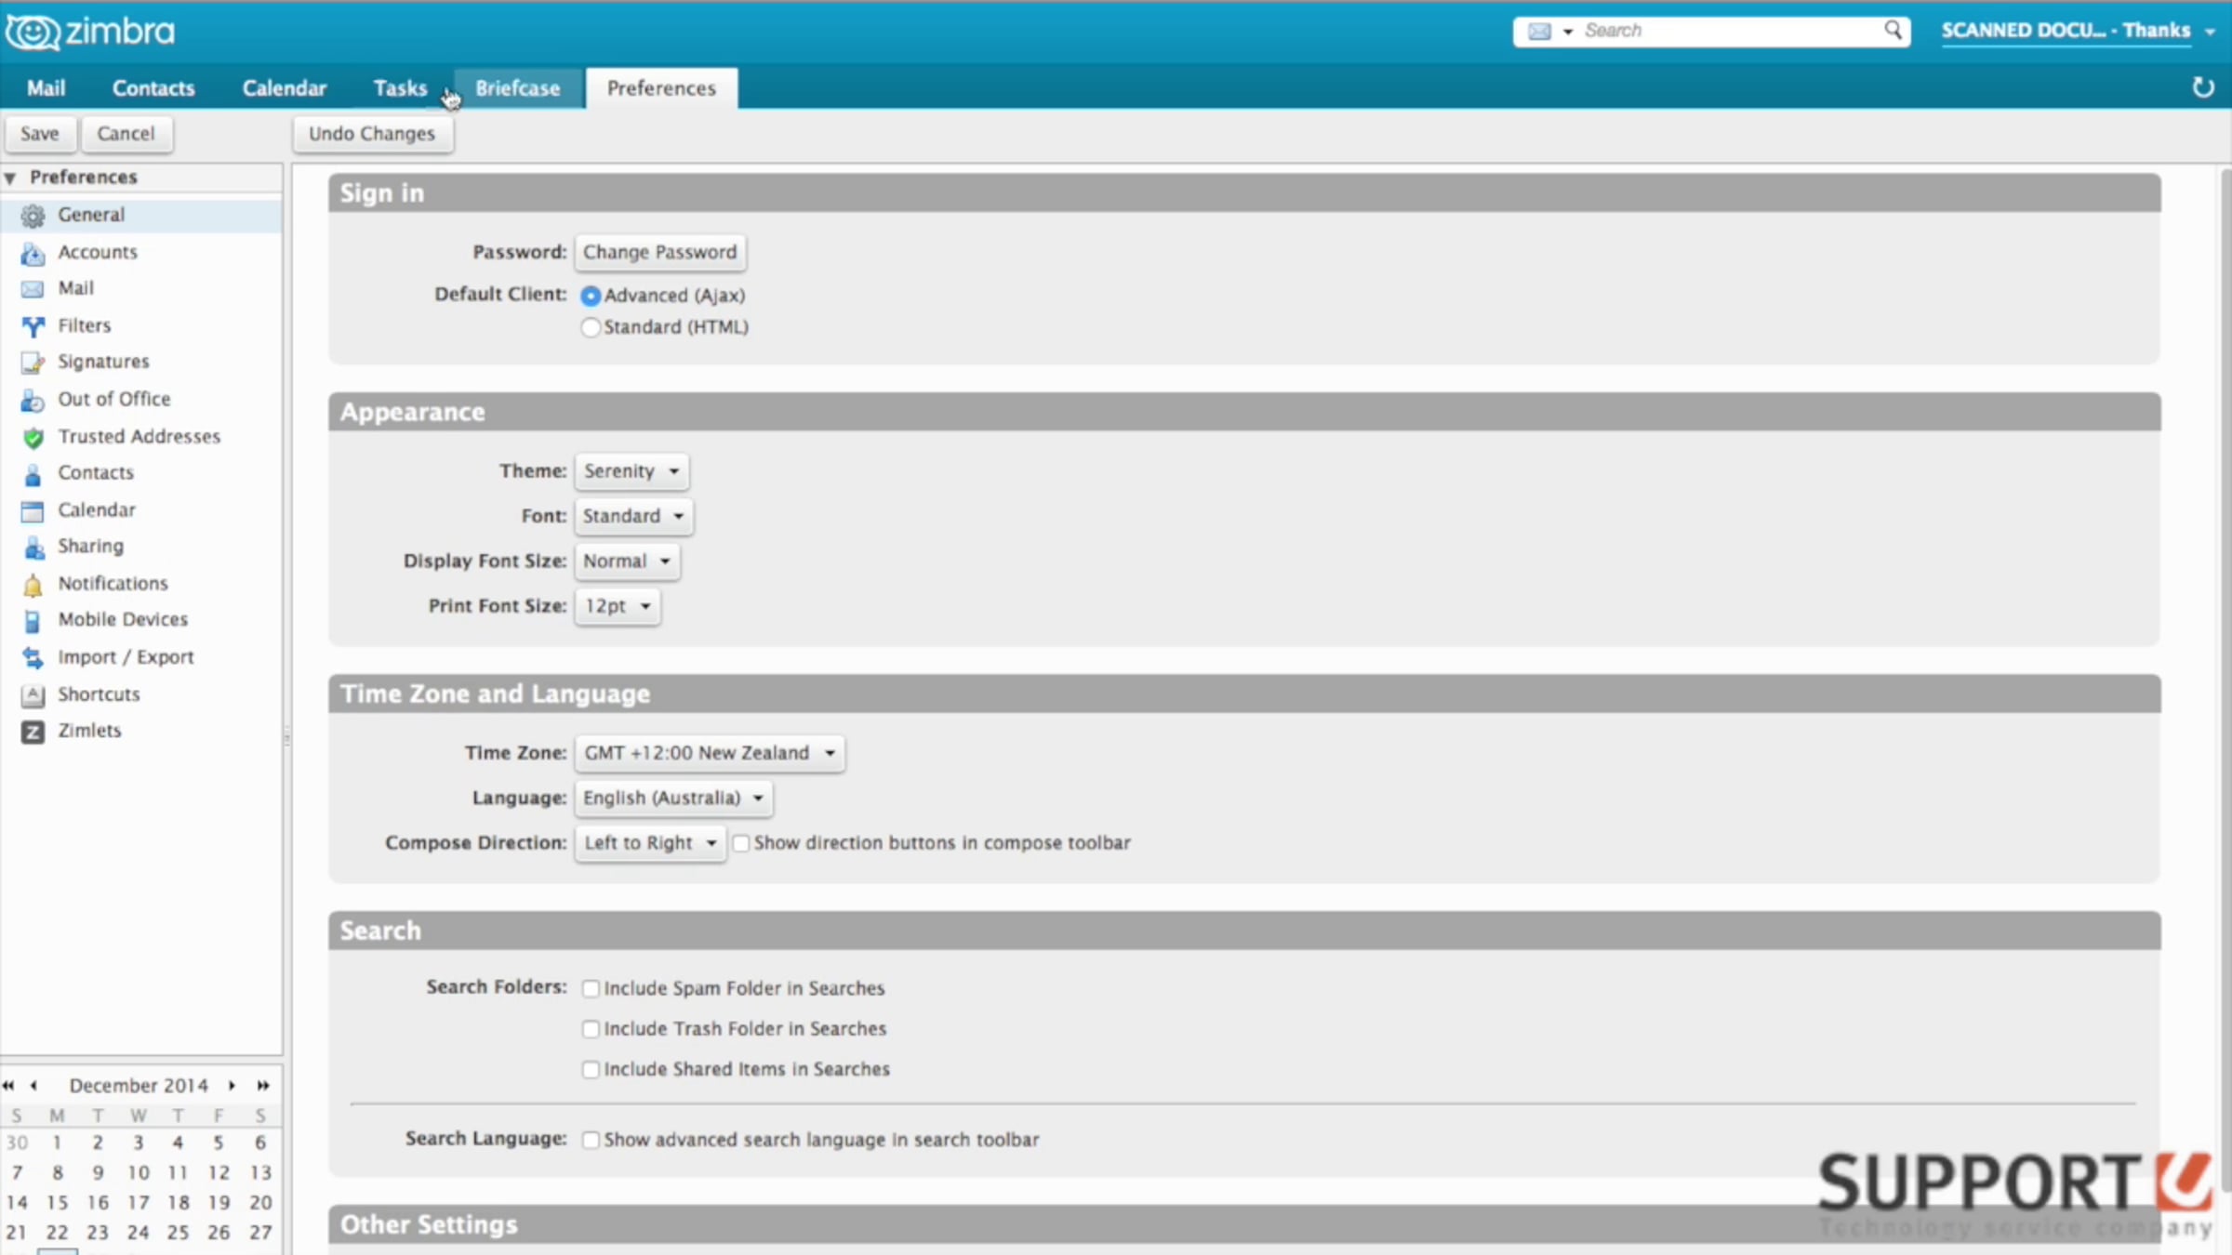2232x1255 pixels.
Task: Click the Notifications bell icon
Action: tap(33, 585)
